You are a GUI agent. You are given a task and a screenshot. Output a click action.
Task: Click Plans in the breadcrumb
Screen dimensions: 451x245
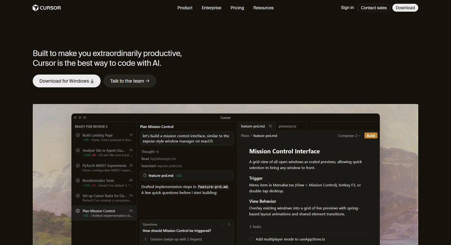point(245,135)
